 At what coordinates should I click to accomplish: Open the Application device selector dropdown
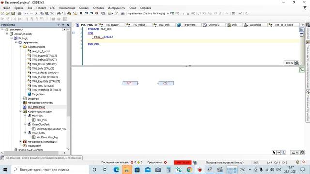point(168,14)
